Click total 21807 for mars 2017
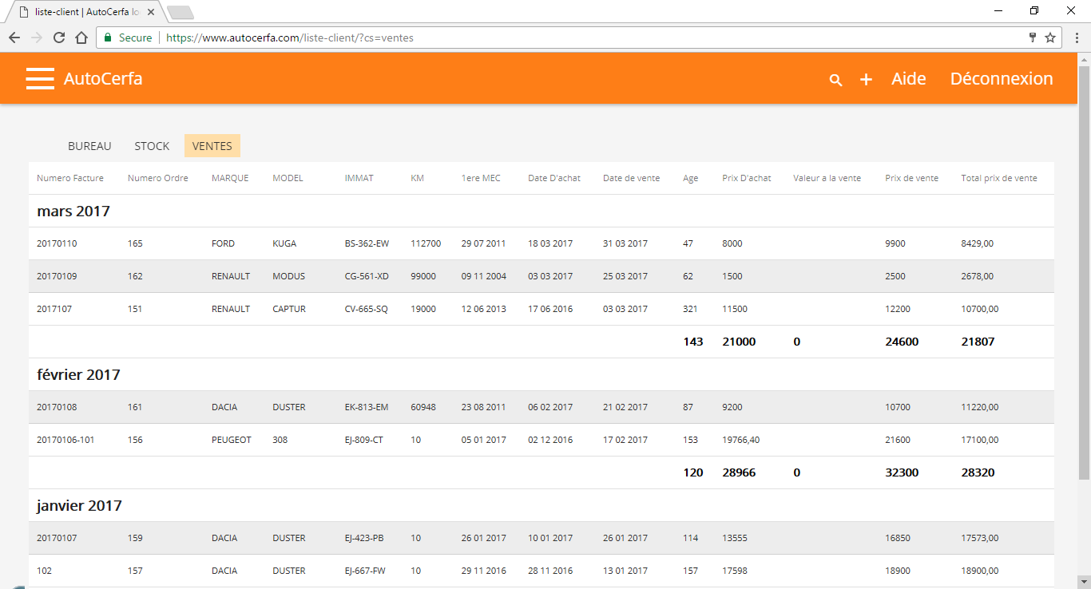Image resolution: width=1091 pixels, height=589 pixels. [978, 342]
